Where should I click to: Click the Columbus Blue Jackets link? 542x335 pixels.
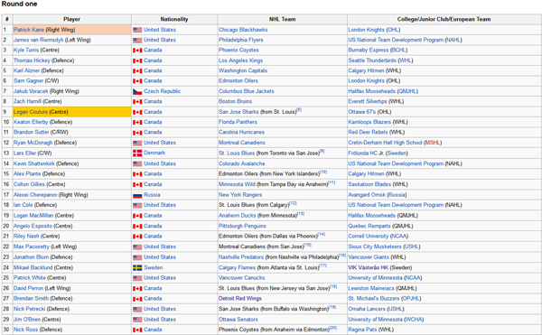coord(246,91)
